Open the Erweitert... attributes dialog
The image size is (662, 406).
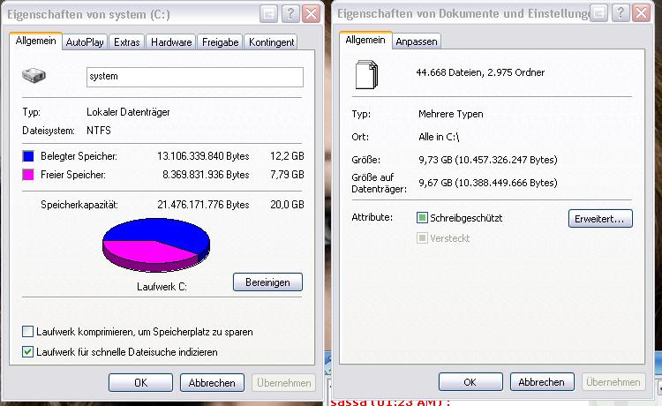(600, 219)
